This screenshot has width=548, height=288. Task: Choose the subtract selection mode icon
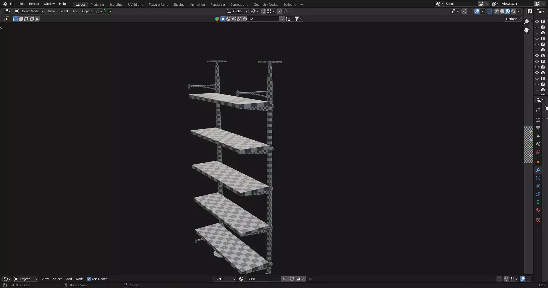26,19
